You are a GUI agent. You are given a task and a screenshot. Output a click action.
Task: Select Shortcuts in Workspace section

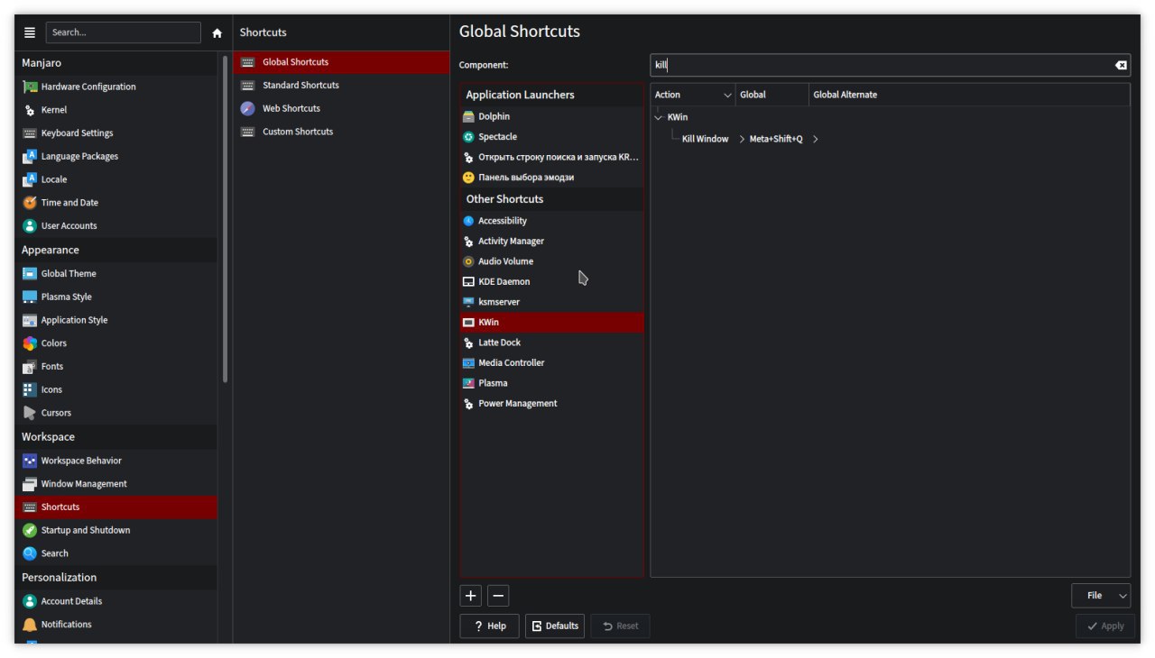click(115, 507)
